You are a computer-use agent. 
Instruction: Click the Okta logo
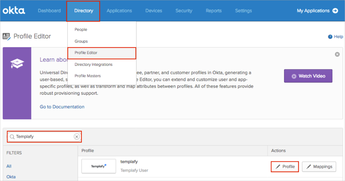click(x=14, y=10)
